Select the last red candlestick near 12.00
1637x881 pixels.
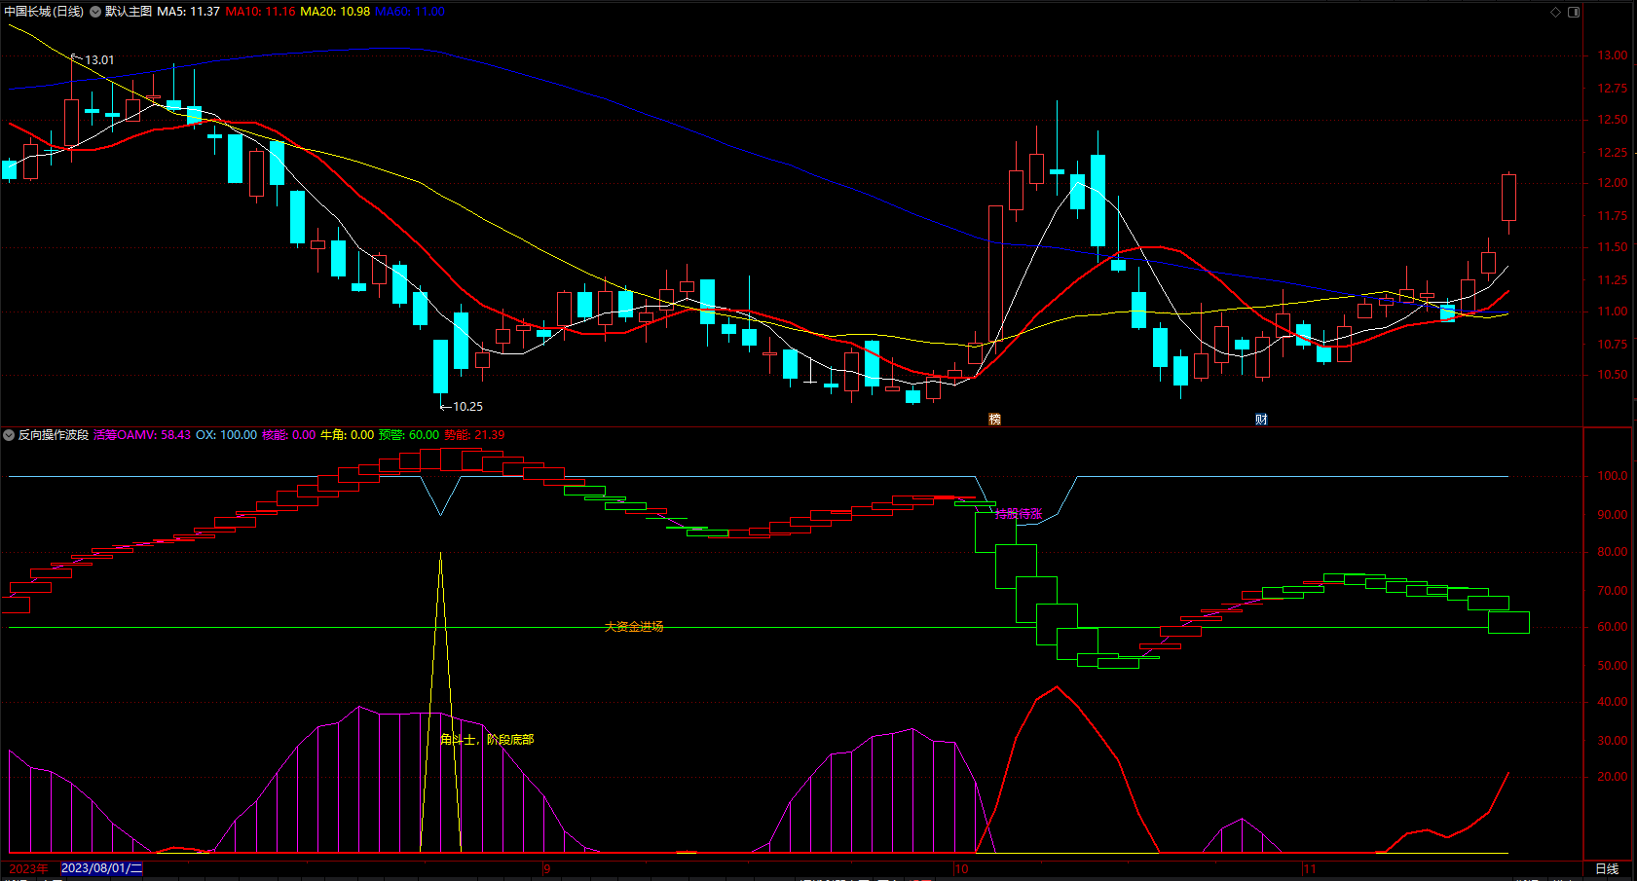1509,199
